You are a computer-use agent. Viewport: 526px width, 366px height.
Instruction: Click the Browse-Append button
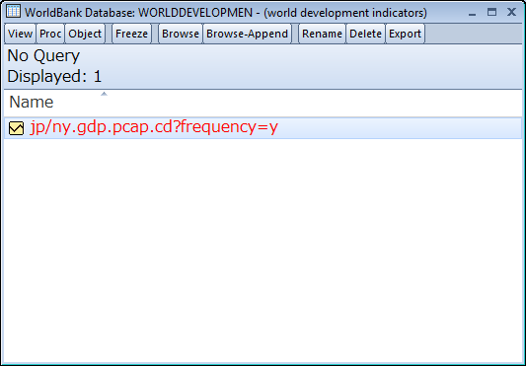pyautogui.click(x=247, y=34)
